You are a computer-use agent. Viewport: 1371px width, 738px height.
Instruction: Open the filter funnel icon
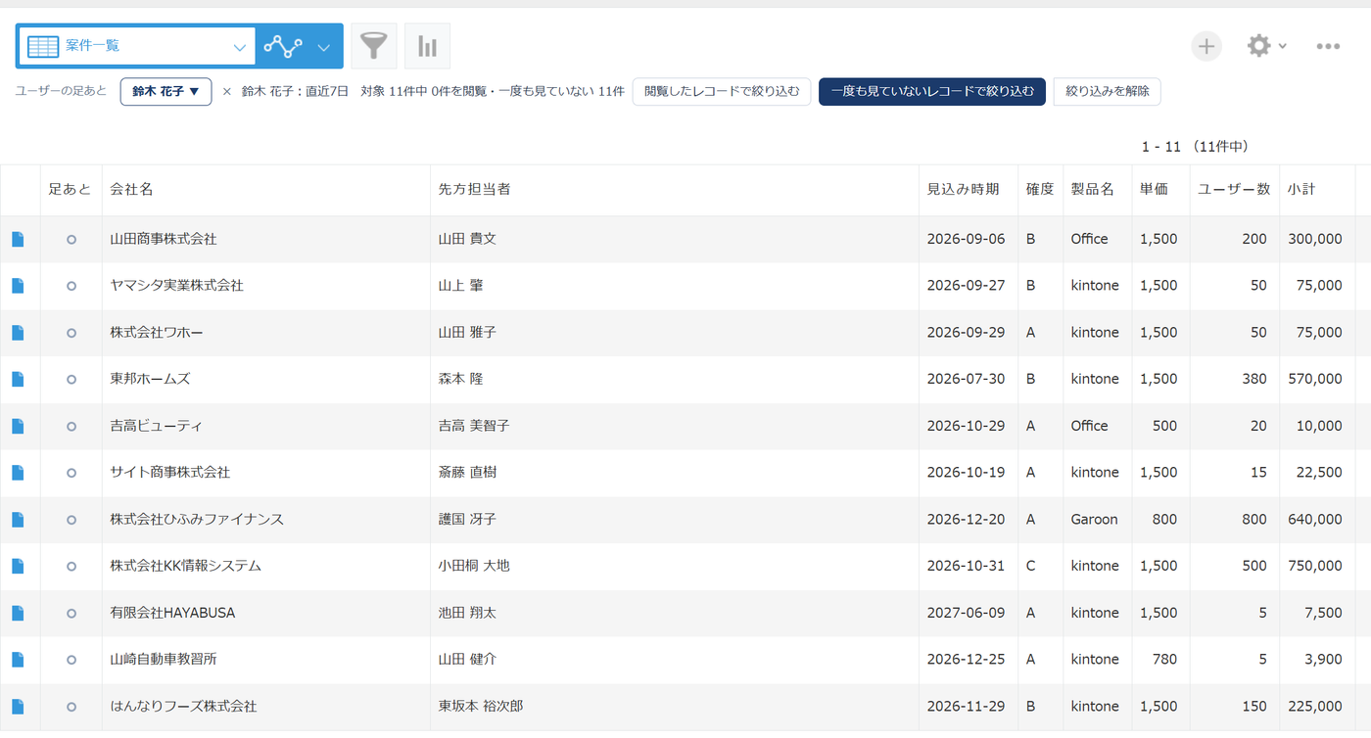click(374, 46)
